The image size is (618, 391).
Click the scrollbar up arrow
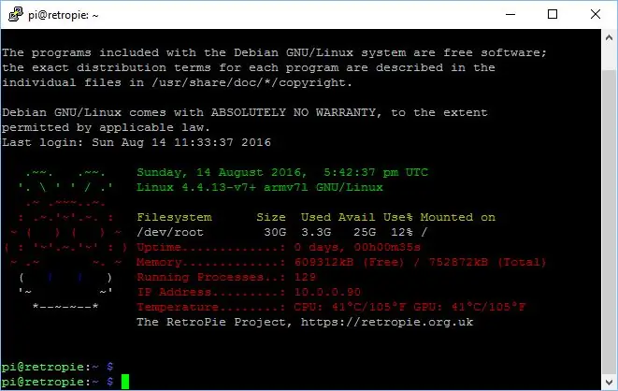[x=609, y=37]
